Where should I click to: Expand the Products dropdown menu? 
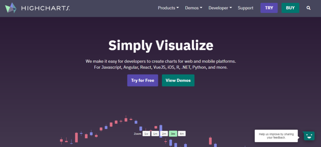pos(168,8)
